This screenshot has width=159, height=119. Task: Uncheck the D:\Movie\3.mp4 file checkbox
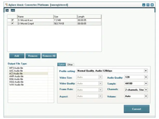point(12,24)
